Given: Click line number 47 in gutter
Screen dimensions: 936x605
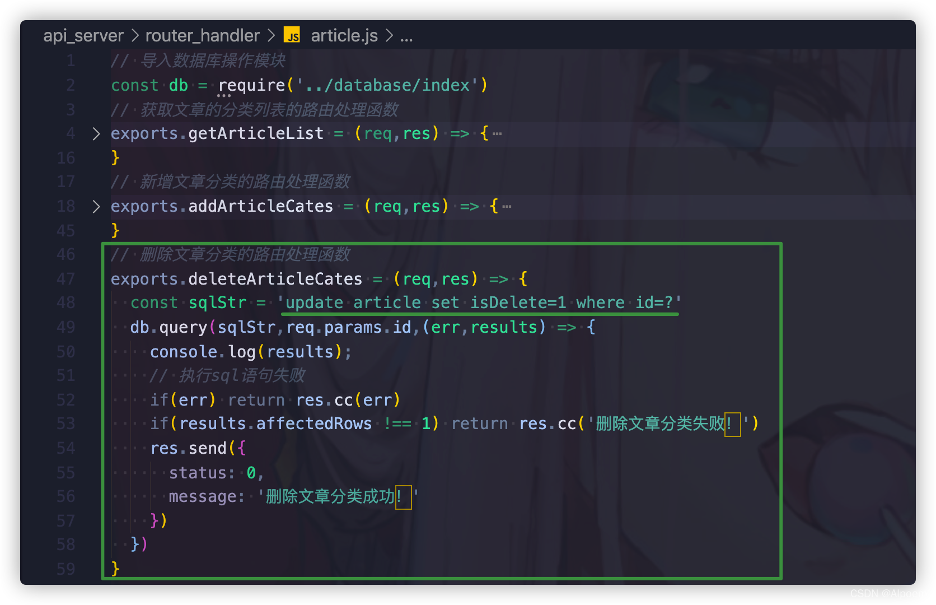Looking at the screenshot, I should pos(65,279).
